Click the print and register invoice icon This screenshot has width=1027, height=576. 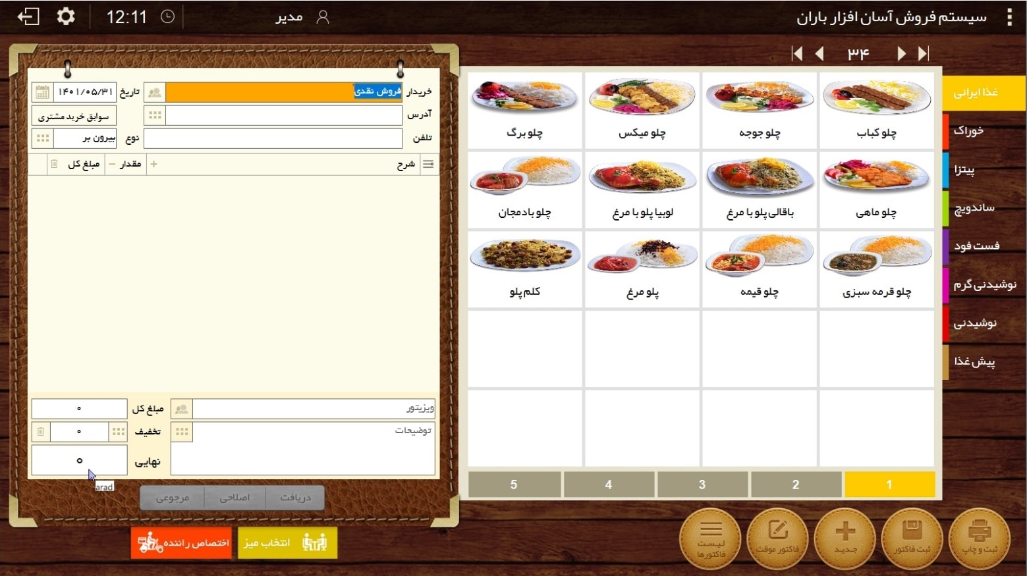coord(979,538)
